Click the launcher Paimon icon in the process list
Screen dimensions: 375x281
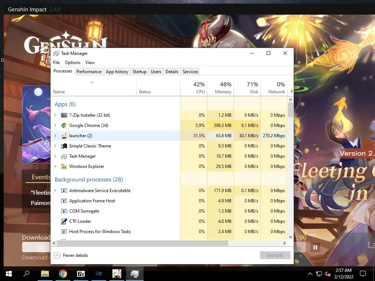point(64,136)
